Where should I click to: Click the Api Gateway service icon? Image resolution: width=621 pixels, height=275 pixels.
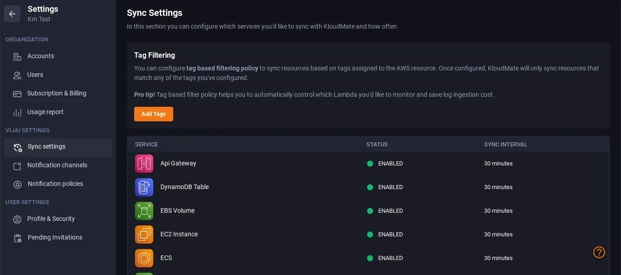point(144,164)
